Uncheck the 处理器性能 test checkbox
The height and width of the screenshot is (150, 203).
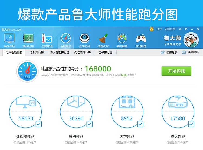tap(39, 124)
